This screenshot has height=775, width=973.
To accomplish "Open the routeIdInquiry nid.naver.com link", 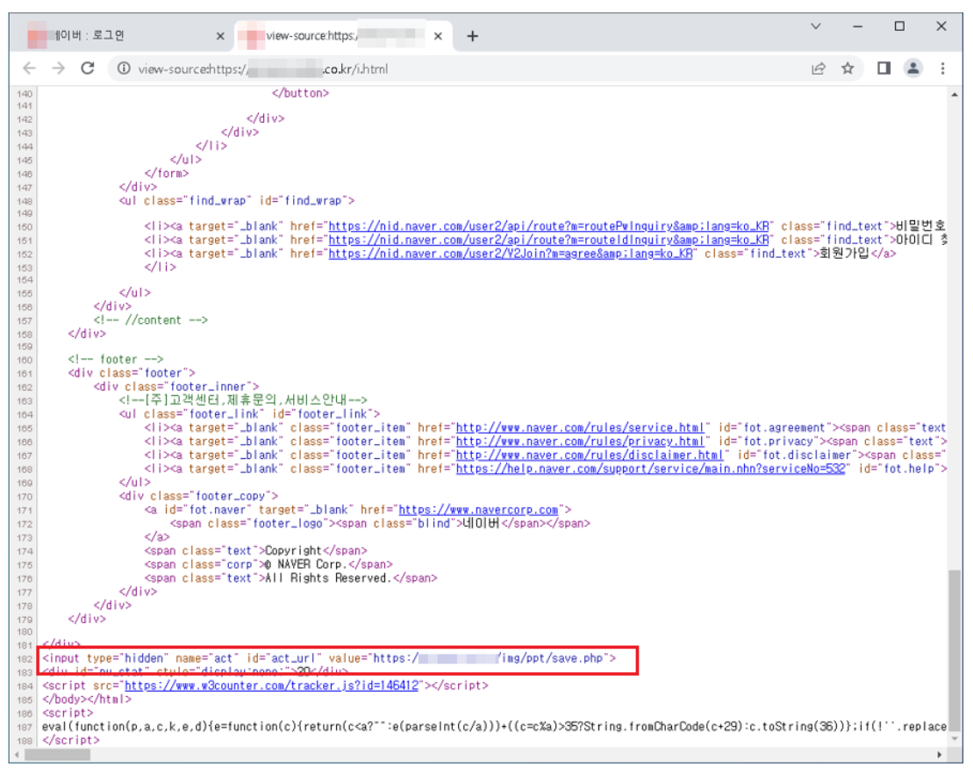I will point(548,240).
